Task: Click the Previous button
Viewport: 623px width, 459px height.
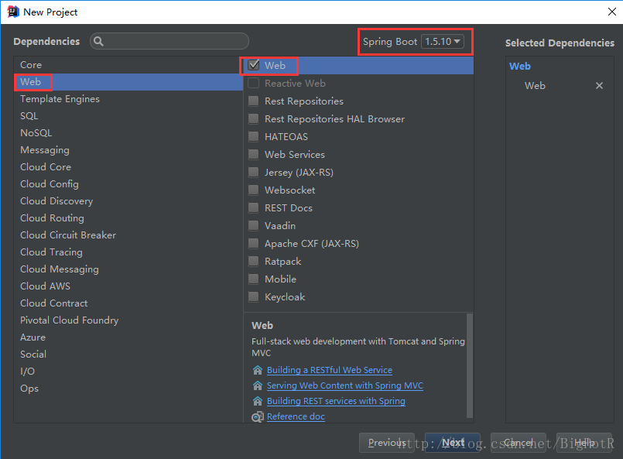Action: (387, 443)
